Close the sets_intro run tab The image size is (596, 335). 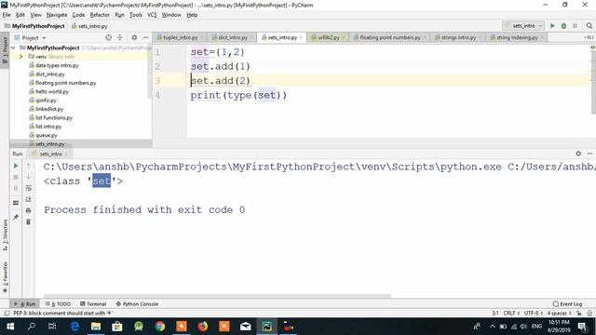point(66,154)
